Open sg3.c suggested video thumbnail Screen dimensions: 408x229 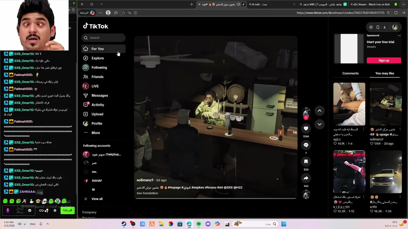point(349,104)
